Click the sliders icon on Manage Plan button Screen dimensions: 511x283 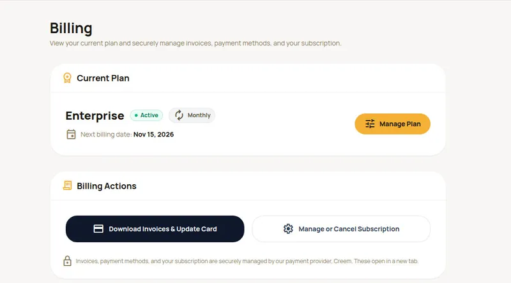pyautogui.click(x=370, y=124)
